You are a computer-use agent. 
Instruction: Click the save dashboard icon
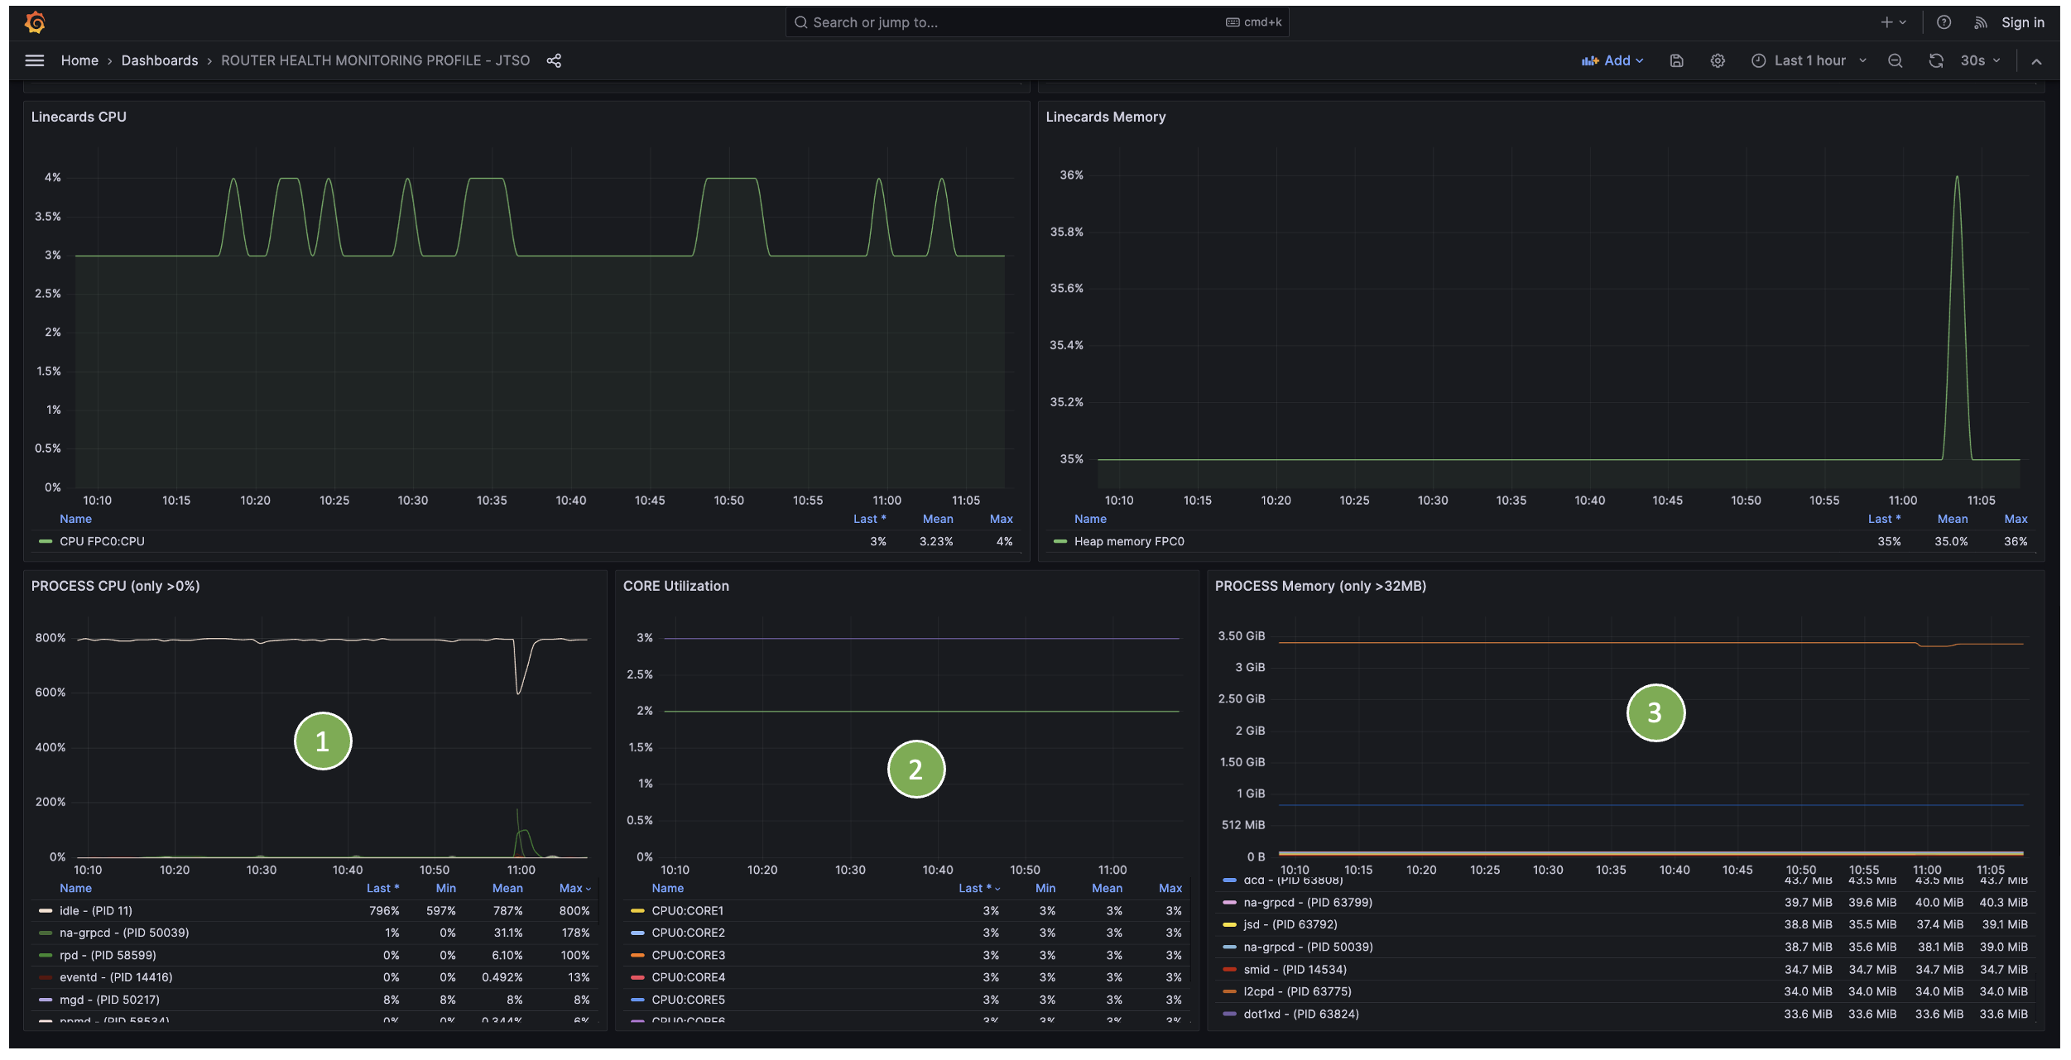tap(1676, 60)
